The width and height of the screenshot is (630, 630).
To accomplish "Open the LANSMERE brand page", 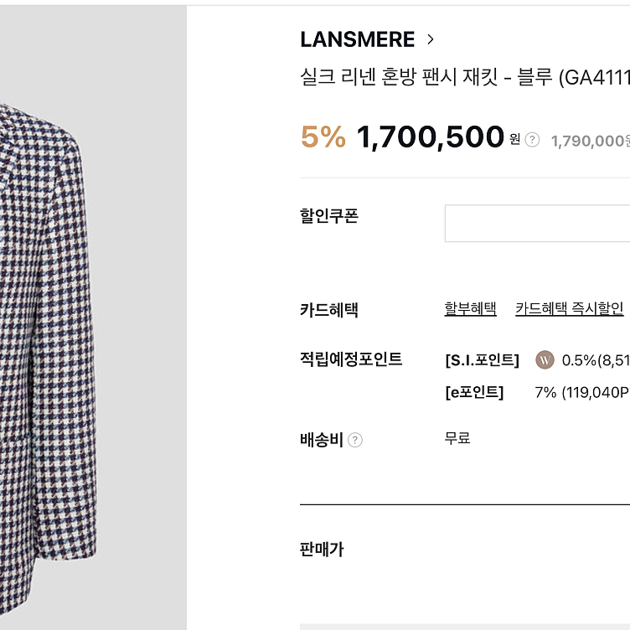I will pyautogui.click(x=357, y=39).
